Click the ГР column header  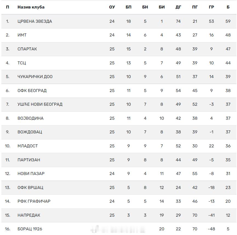point(211,7)
